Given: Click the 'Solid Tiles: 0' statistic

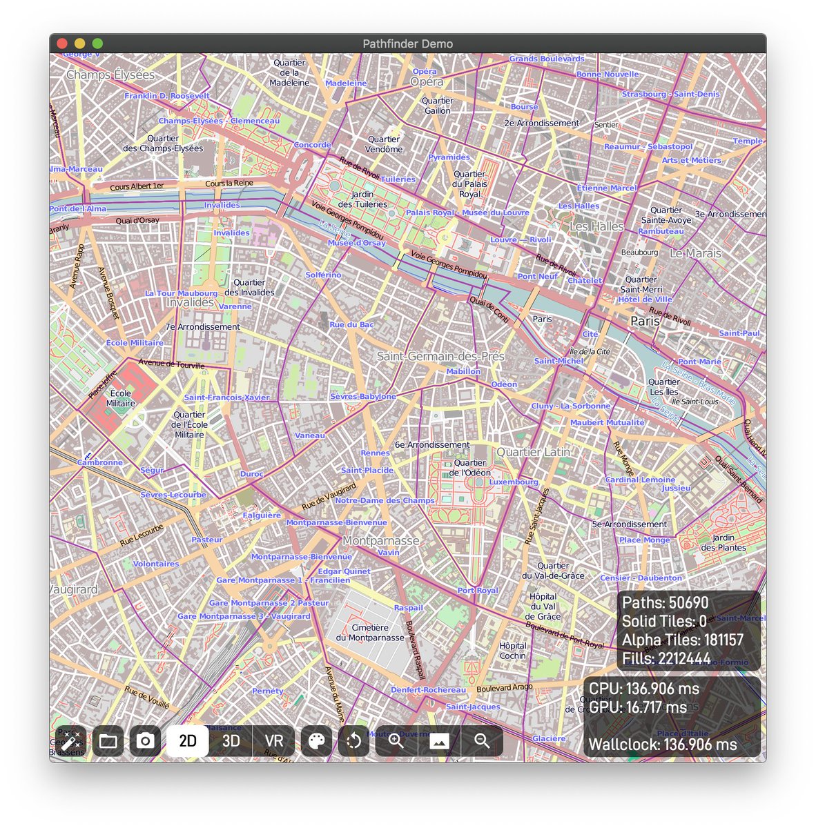Looking at the screenshot, I should click(x=664, y=621).
